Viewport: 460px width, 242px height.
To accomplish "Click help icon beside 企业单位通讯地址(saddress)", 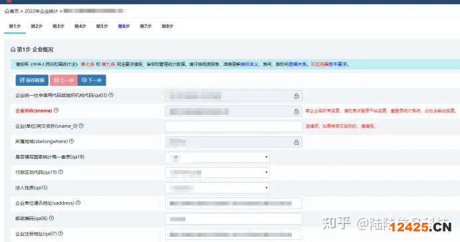I will (78, 203).
